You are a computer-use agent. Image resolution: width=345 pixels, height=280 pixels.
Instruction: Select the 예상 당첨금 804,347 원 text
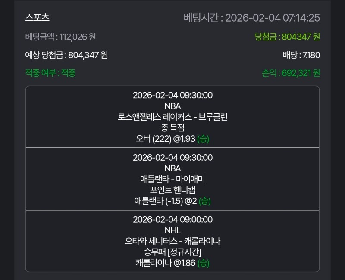click(x=66, y=55)
